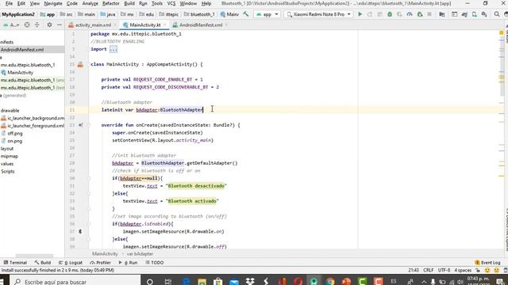Open the Logcat tool window
The width and height of the screenshot is (508, 285).
[x=71, y=263]
